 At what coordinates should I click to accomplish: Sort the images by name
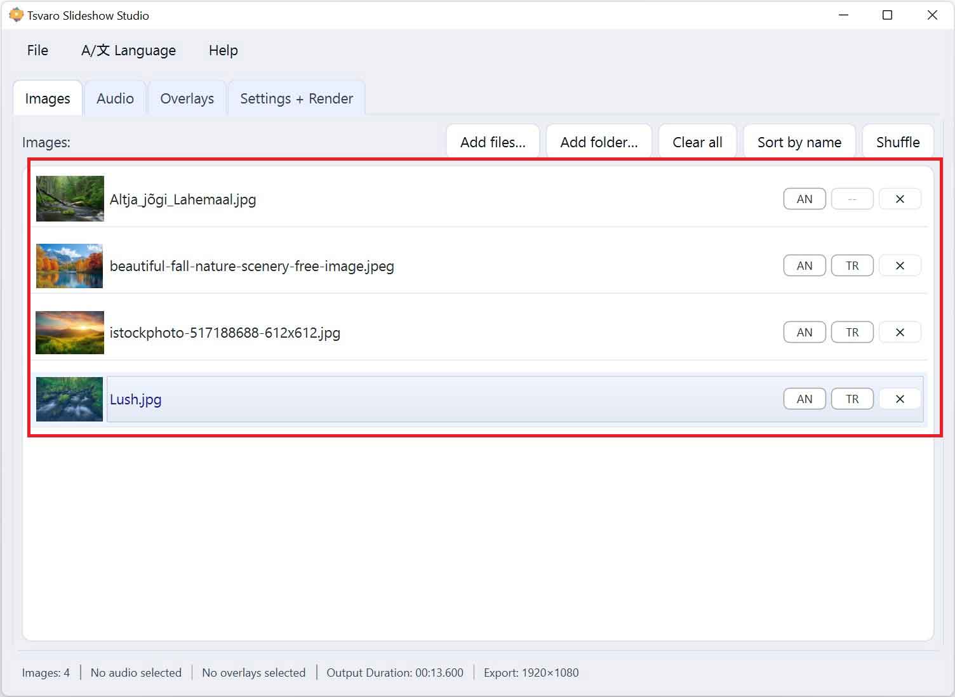(799, 142)
